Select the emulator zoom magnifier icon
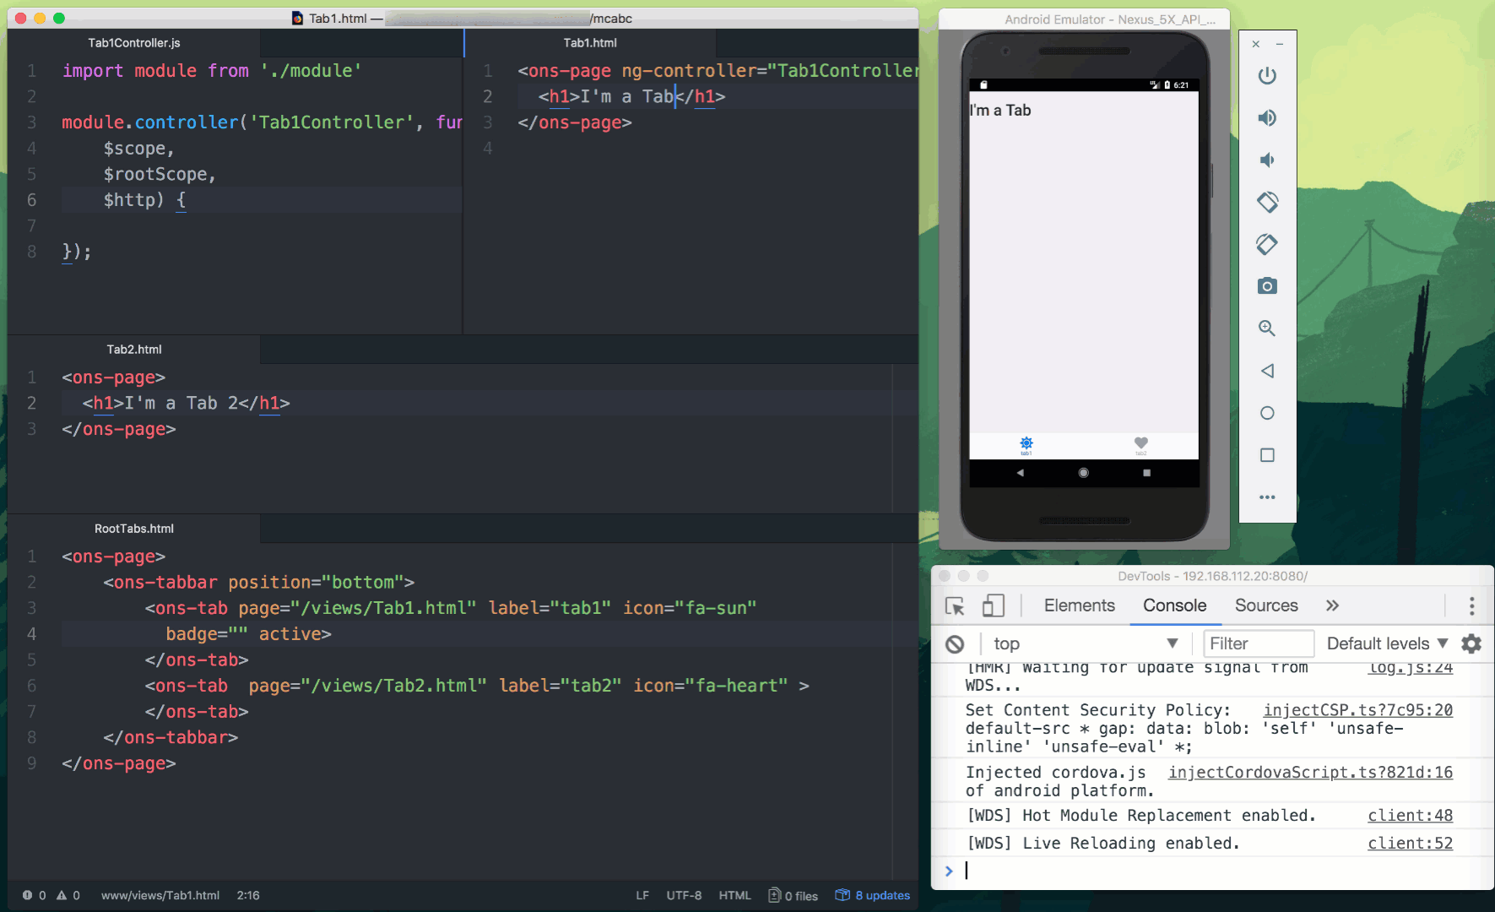Viewport: 1495px width, 912px height. tap(1267, 328)
